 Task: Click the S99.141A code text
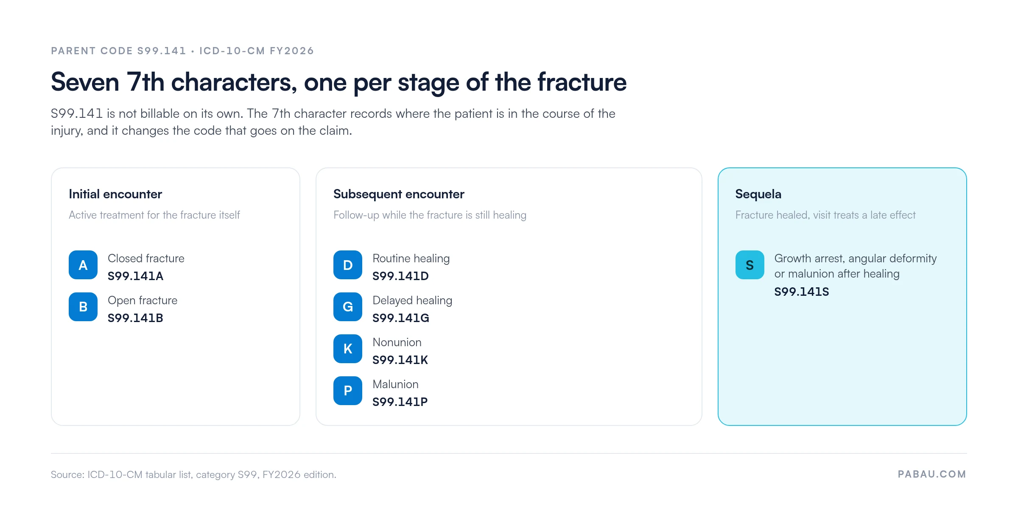tap(135, 276)
